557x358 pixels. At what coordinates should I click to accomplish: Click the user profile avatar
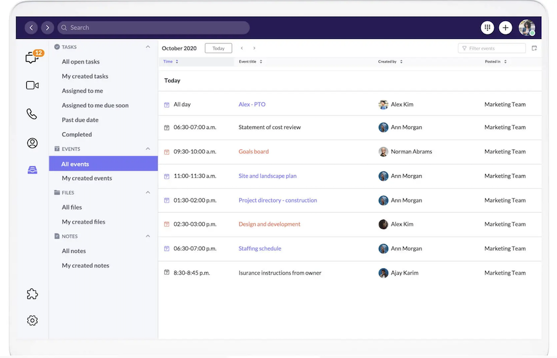point(526,27)
